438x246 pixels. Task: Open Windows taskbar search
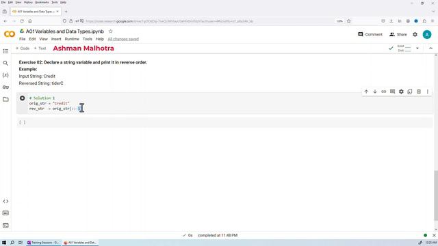coord(12,243)
